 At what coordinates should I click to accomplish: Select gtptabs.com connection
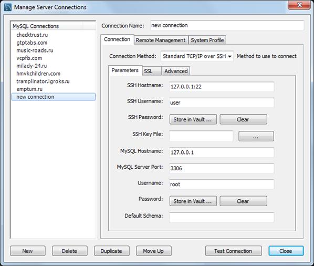[54, 43]
